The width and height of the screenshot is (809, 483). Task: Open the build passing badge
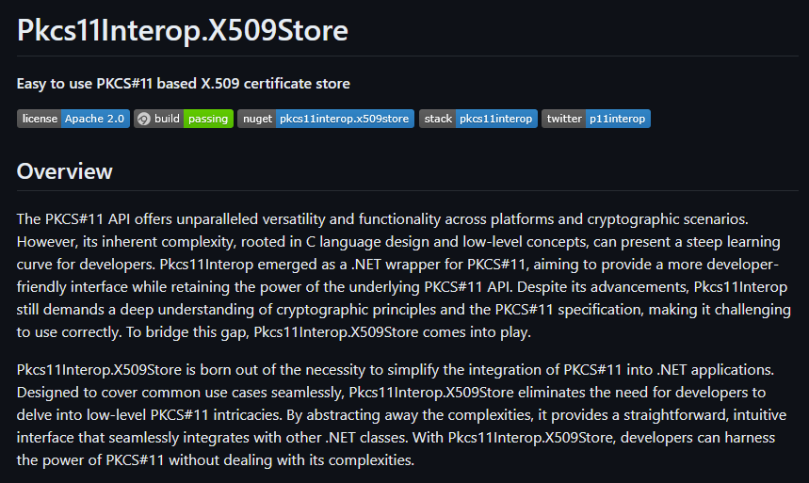point(184,119)
